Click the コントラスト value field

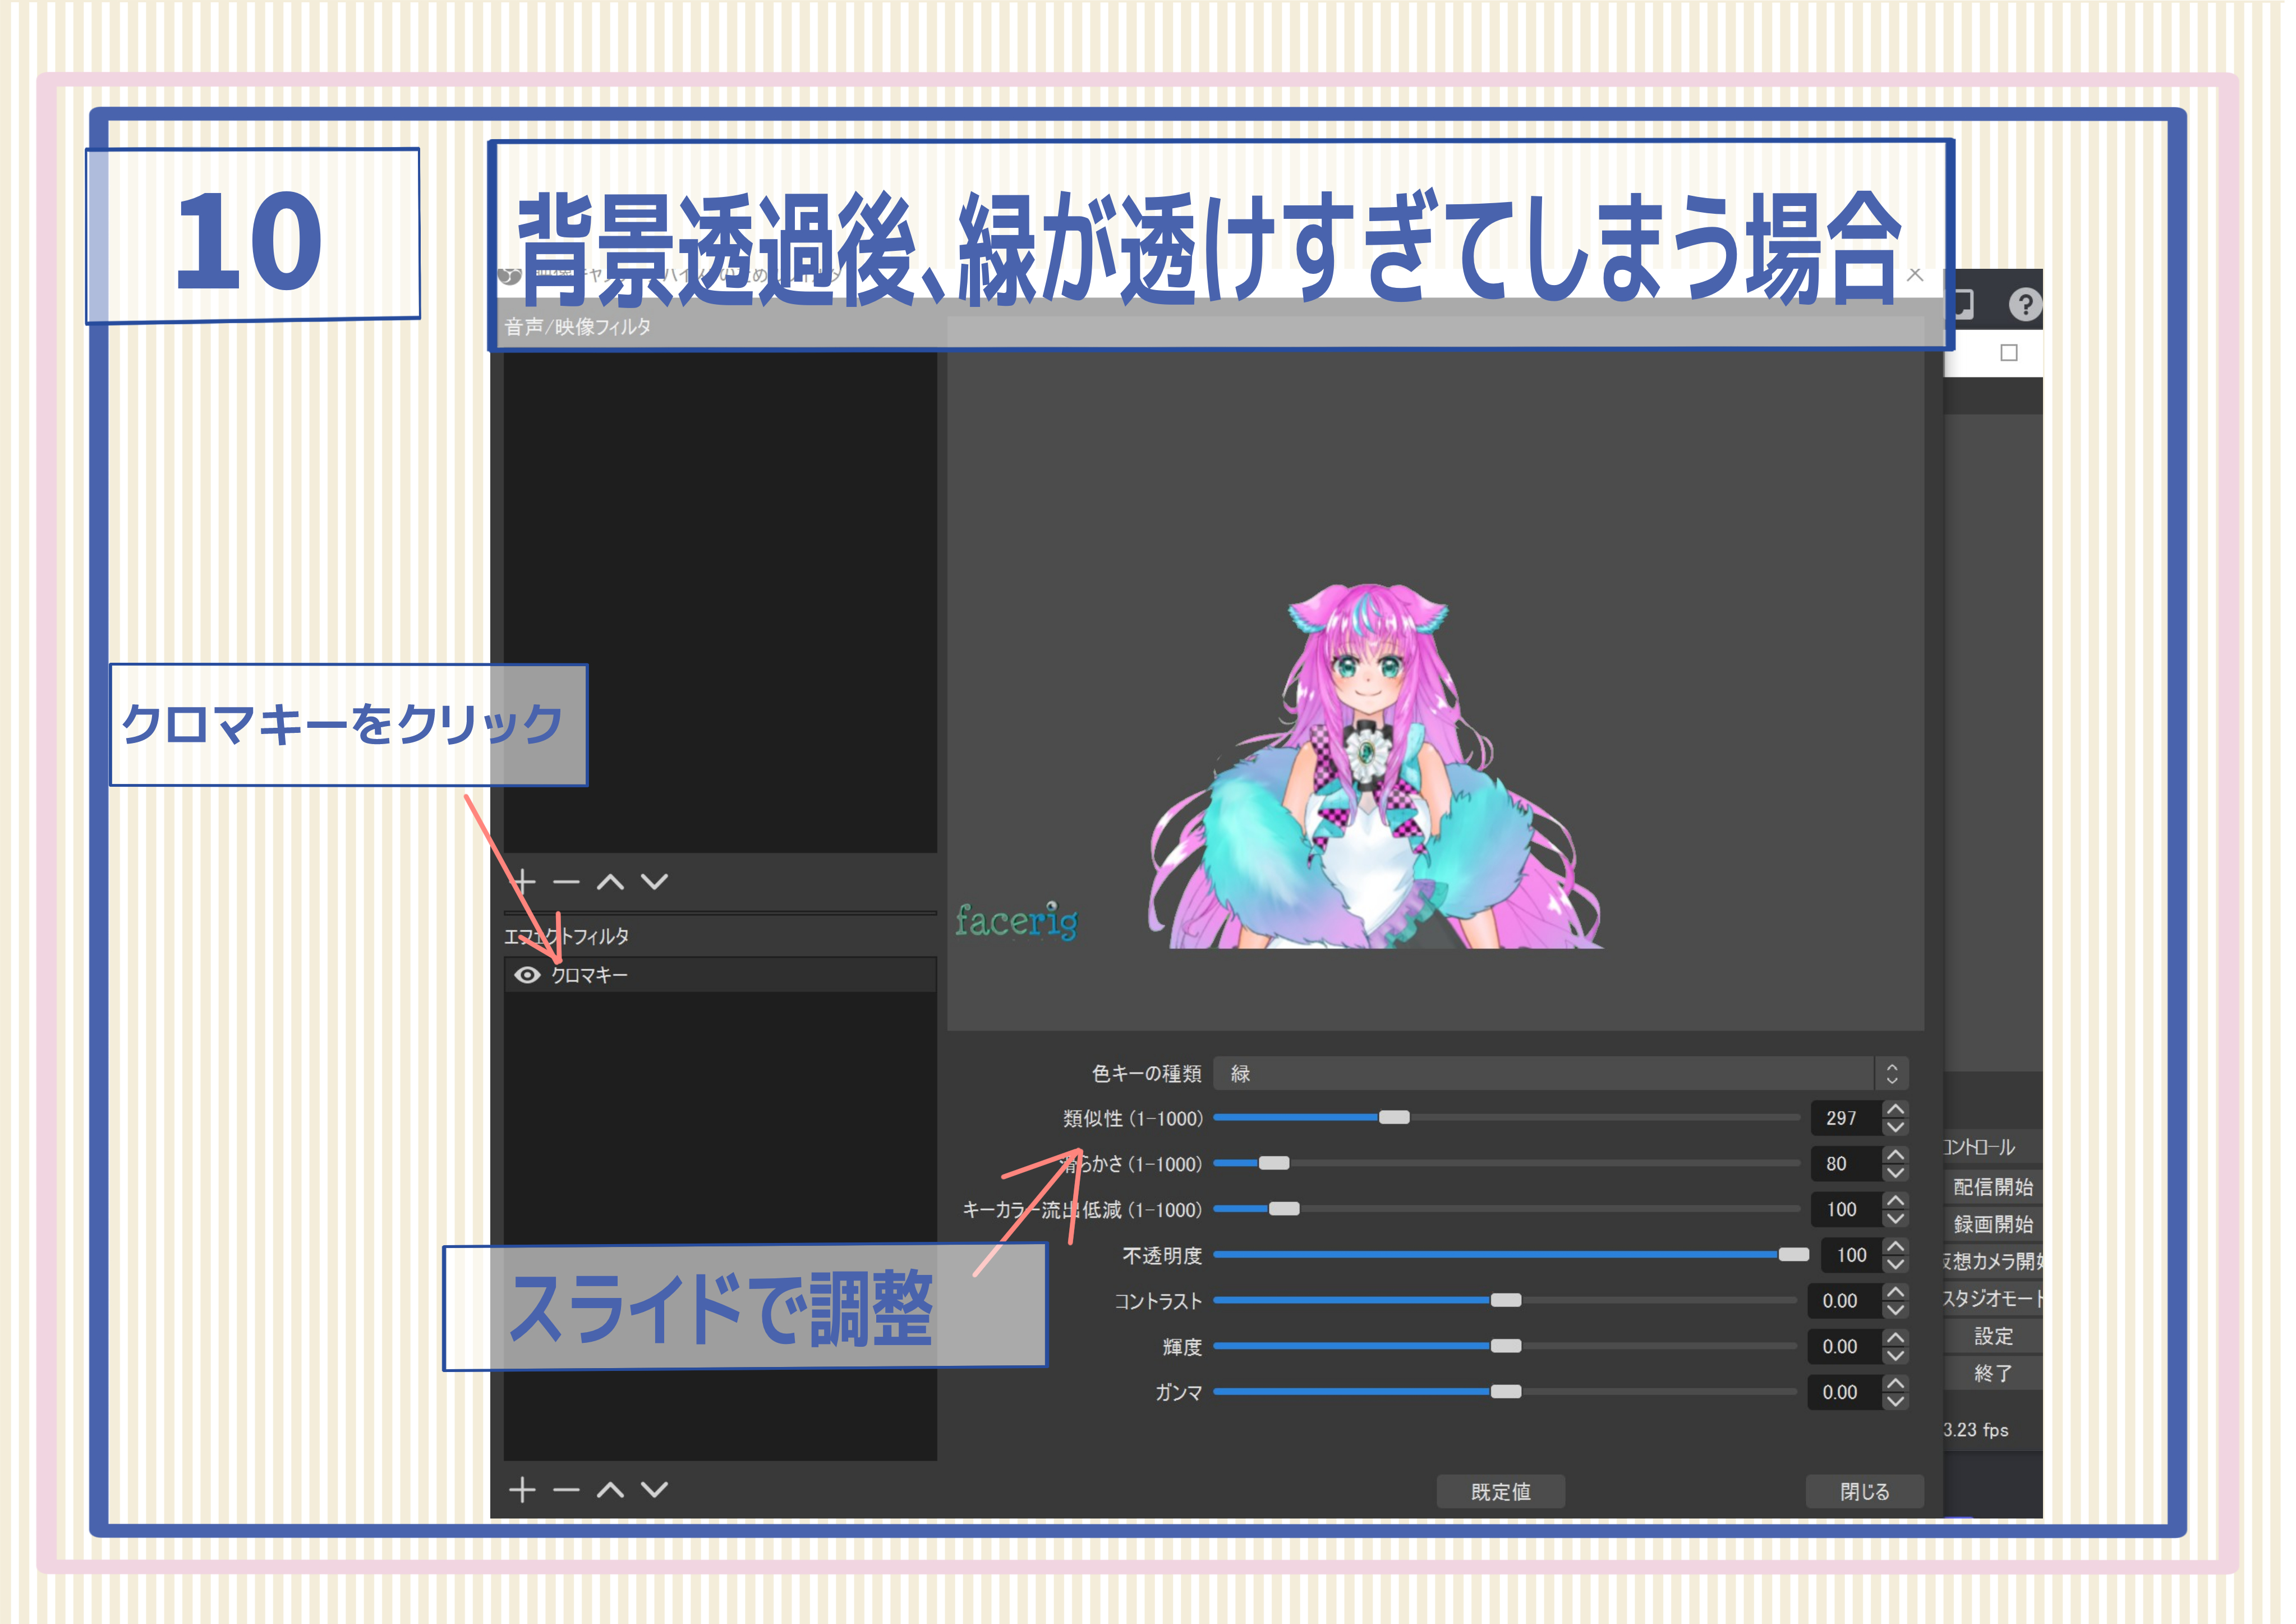click(1845, 1302)
